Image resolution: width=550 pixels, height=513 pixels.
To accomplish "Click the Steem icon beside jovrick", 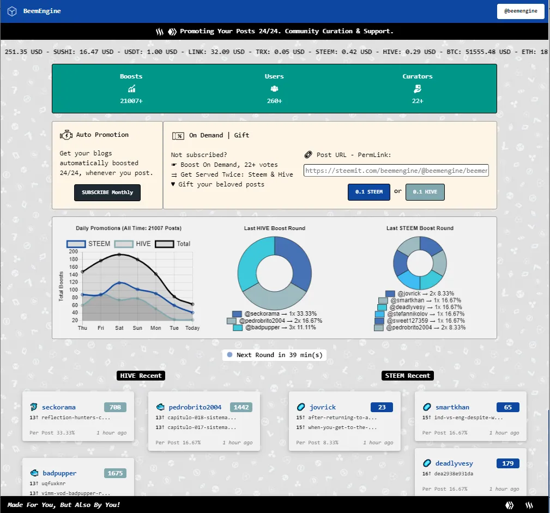I will [301, 407].
